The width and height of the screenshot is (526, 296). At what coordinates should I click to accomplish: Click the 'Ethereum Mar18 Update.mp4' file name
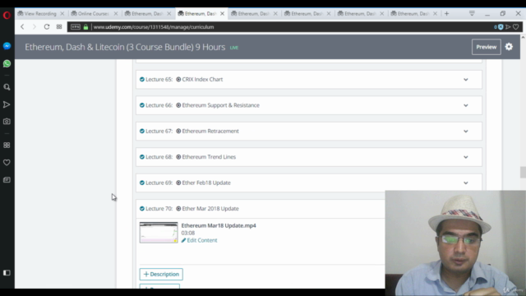click(219, 225)
